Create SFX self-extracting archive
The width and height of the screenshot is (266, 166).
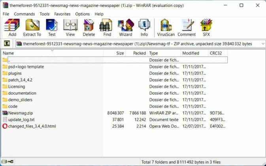[x=206, y=28]
